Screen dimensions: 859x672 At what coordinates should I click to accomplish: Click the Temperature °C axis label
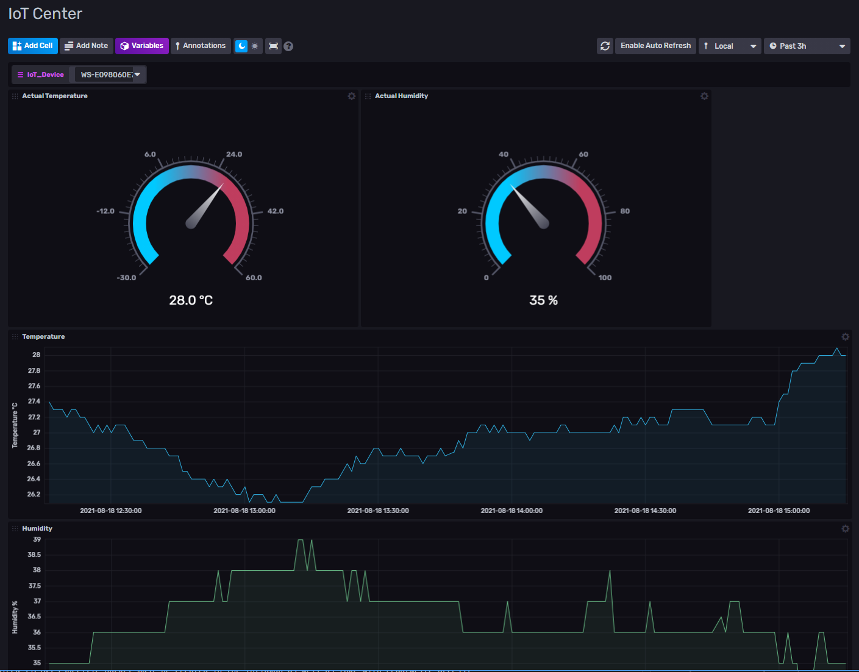tap(15, 425)
